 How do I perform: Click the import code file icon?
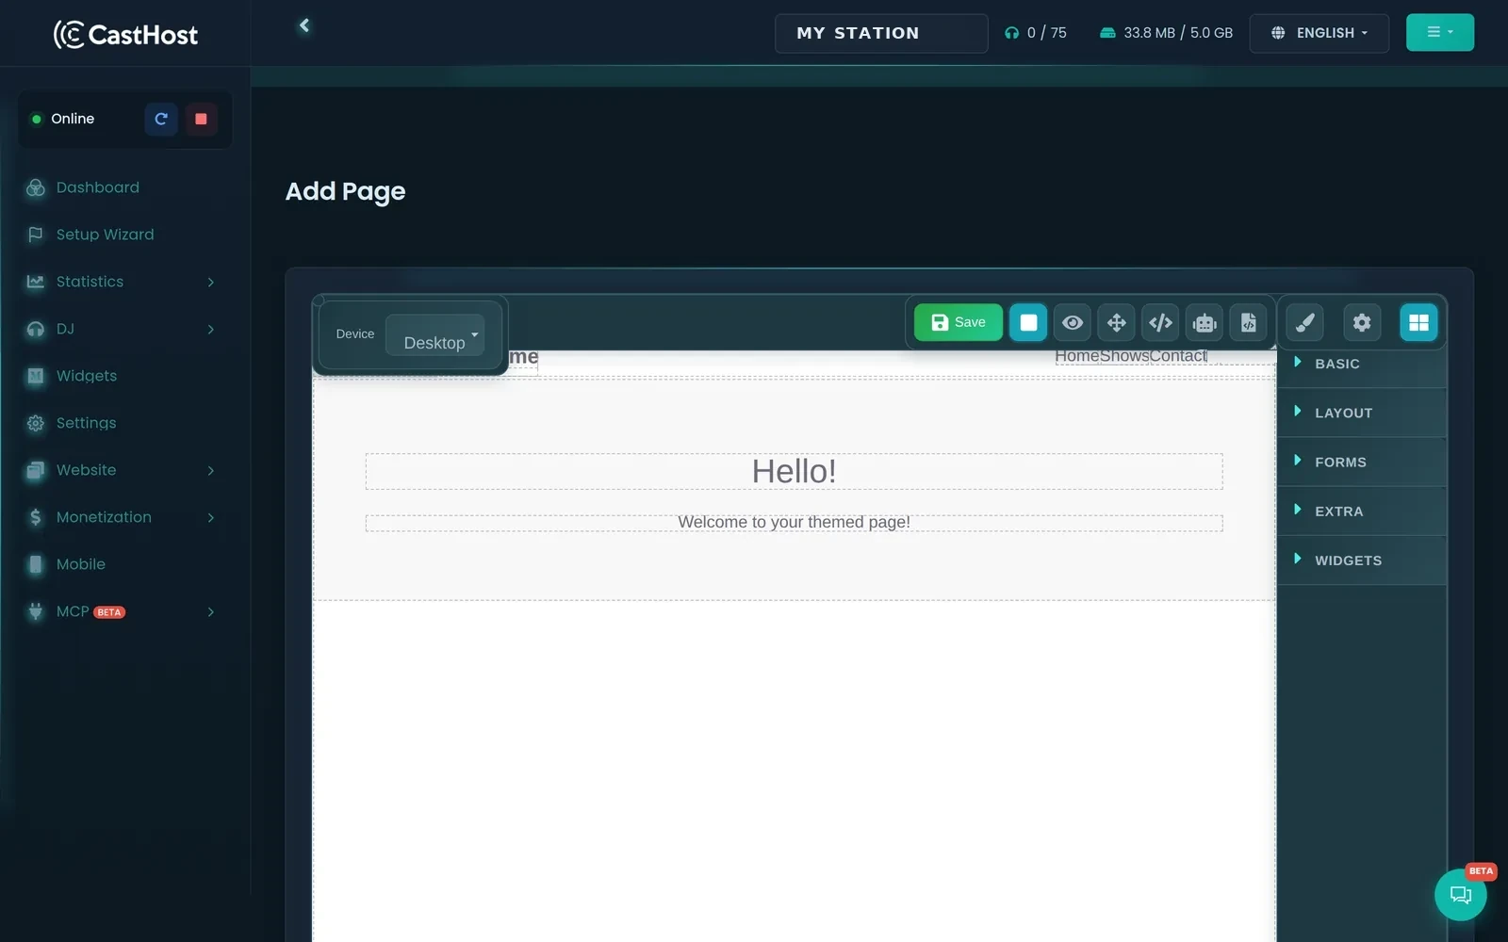point(1248,322)
